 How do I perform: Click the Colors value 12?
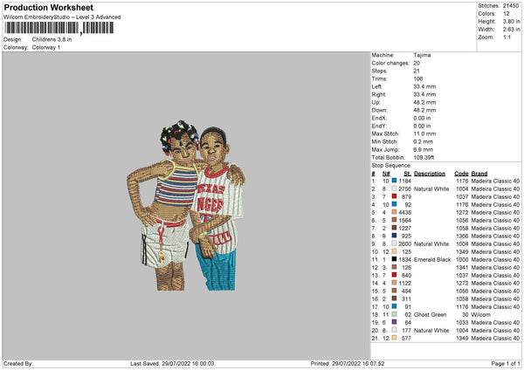(x=507, y=14)
